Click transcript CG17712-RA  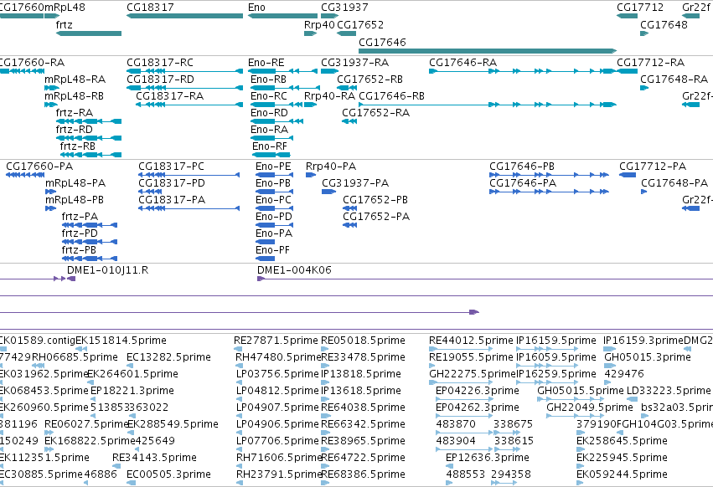coord(651,62)
